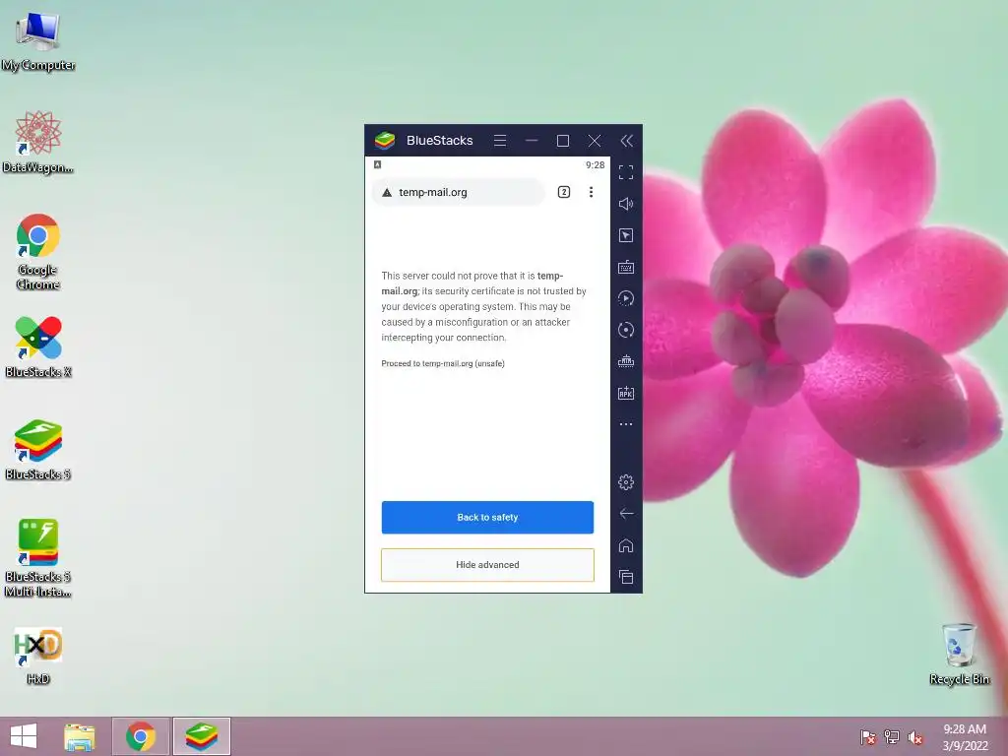Toggle BlueStacks fullscreen mode
This screenshot has height=756, width=1008.
coord(625,172)
